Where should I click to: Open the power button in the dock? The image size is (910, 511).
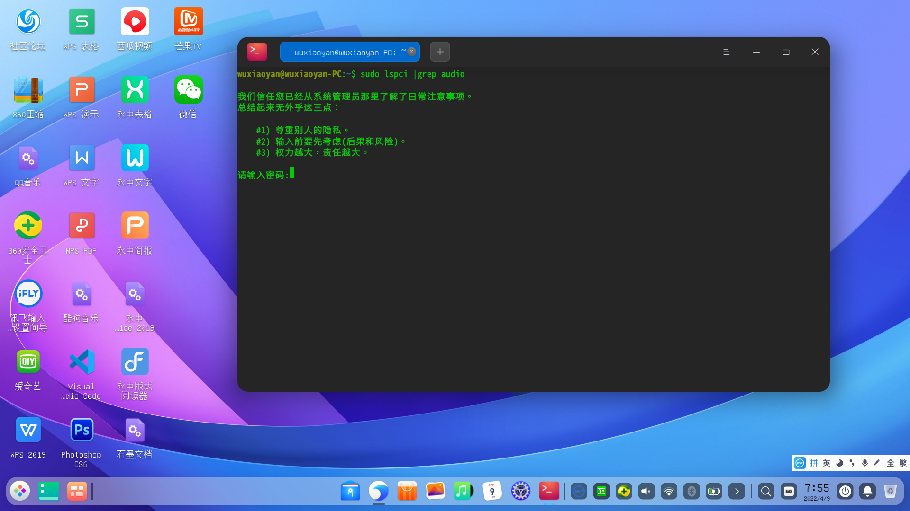[845, 492]
